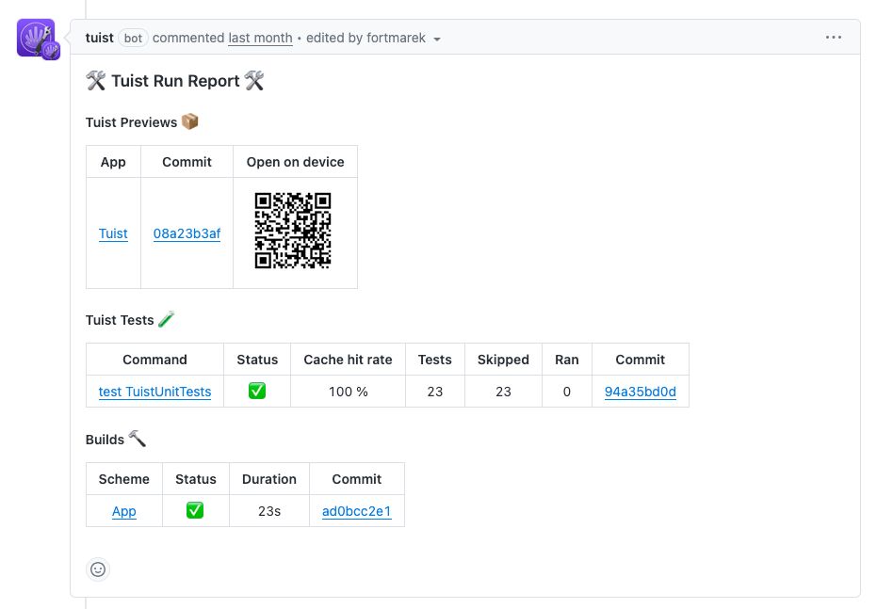This screenshot has width=877, height=609.
Task: Add a reaction with the smiley icon
Action: [x=98, y=569]
